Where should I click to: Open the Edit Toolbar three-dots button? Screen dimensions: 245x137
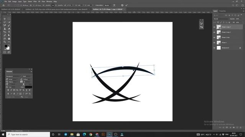coord(9,42)
